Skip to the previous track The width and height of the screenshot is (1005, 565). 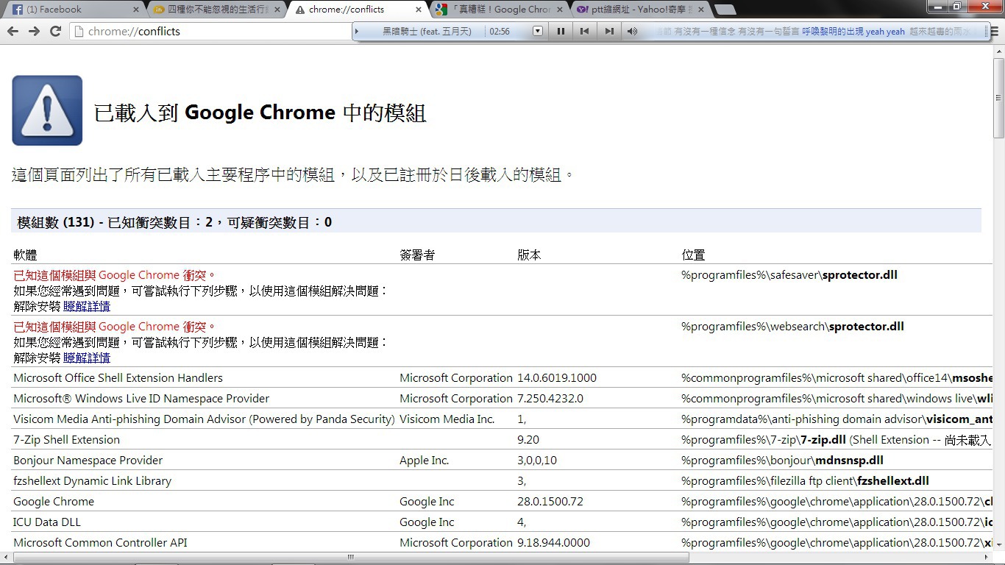click(x=584, y=32)
